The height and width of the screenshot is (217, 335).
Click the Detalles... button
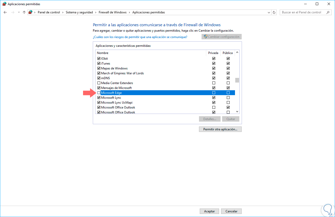[x=210, y=119]
